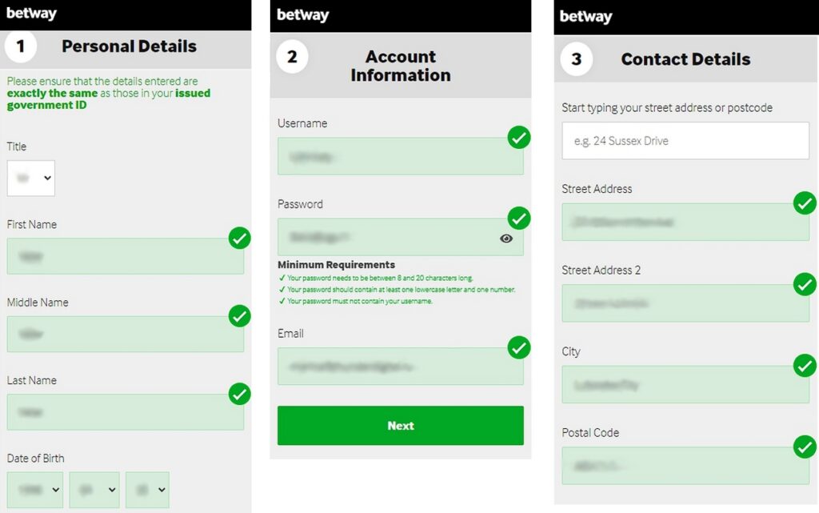Click the Next button
The height and width of the screenshot is (513, 819).
click(x=400, y=426)
